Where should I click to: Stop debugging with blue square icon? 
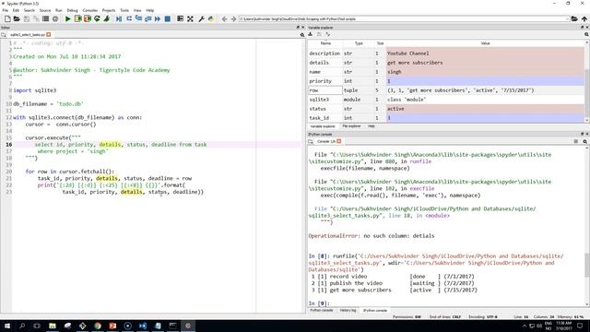(x=168, y=18)
